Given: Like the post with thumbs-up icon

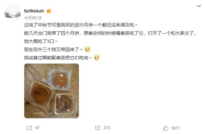Looking at the screenshot, I should tap(166, 128).
